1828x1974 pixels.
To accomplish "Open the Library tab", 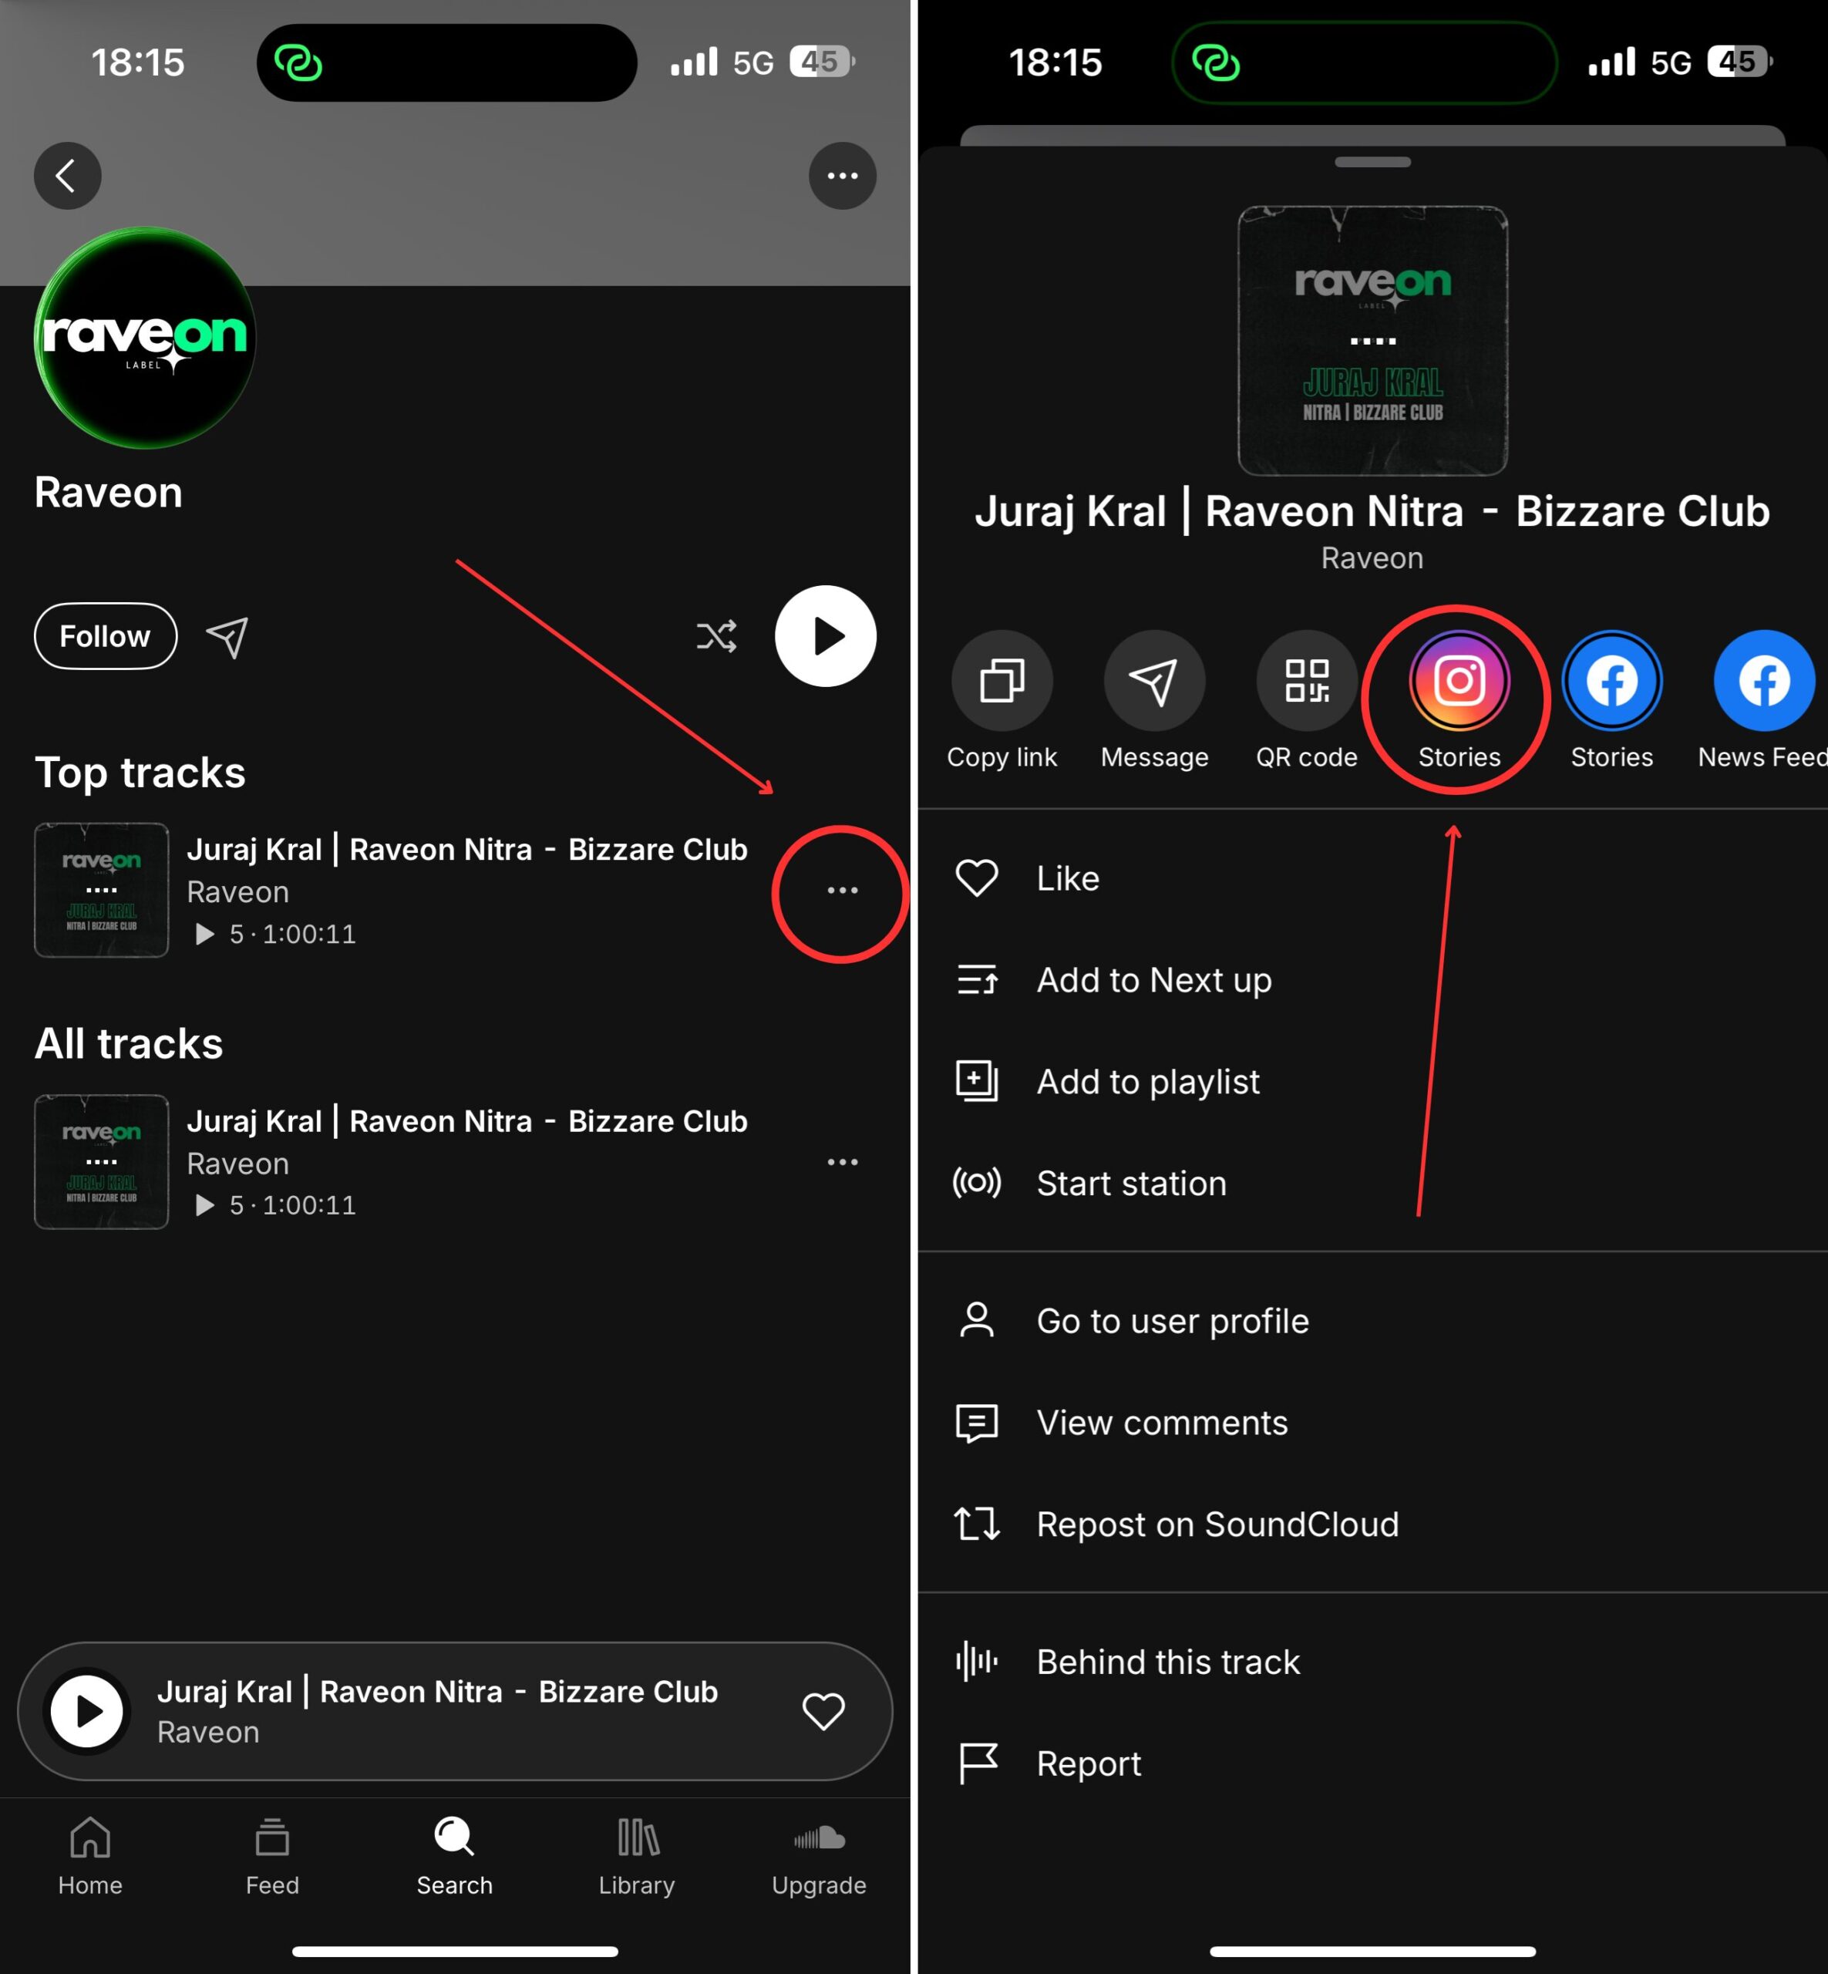I will (x=637, y=1856).
